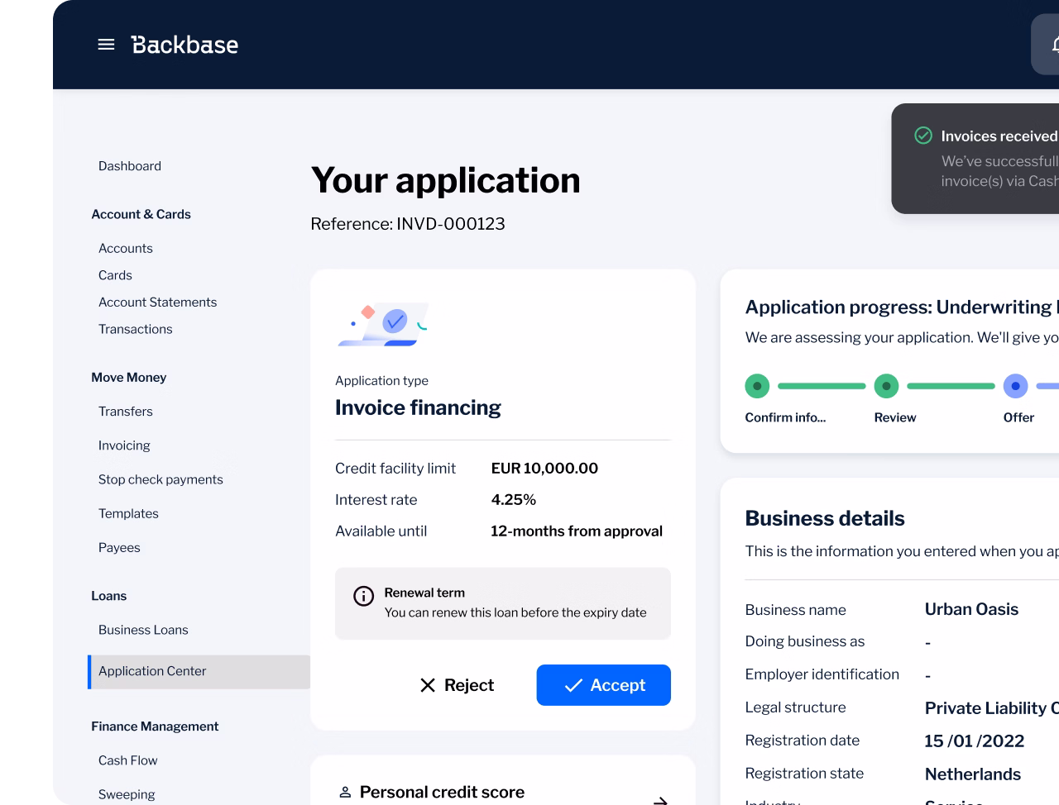Viewport: 1059px width, 805px height.
Task: Click 15 /01 /2022 registration date
Action: [x=975, y=741]
